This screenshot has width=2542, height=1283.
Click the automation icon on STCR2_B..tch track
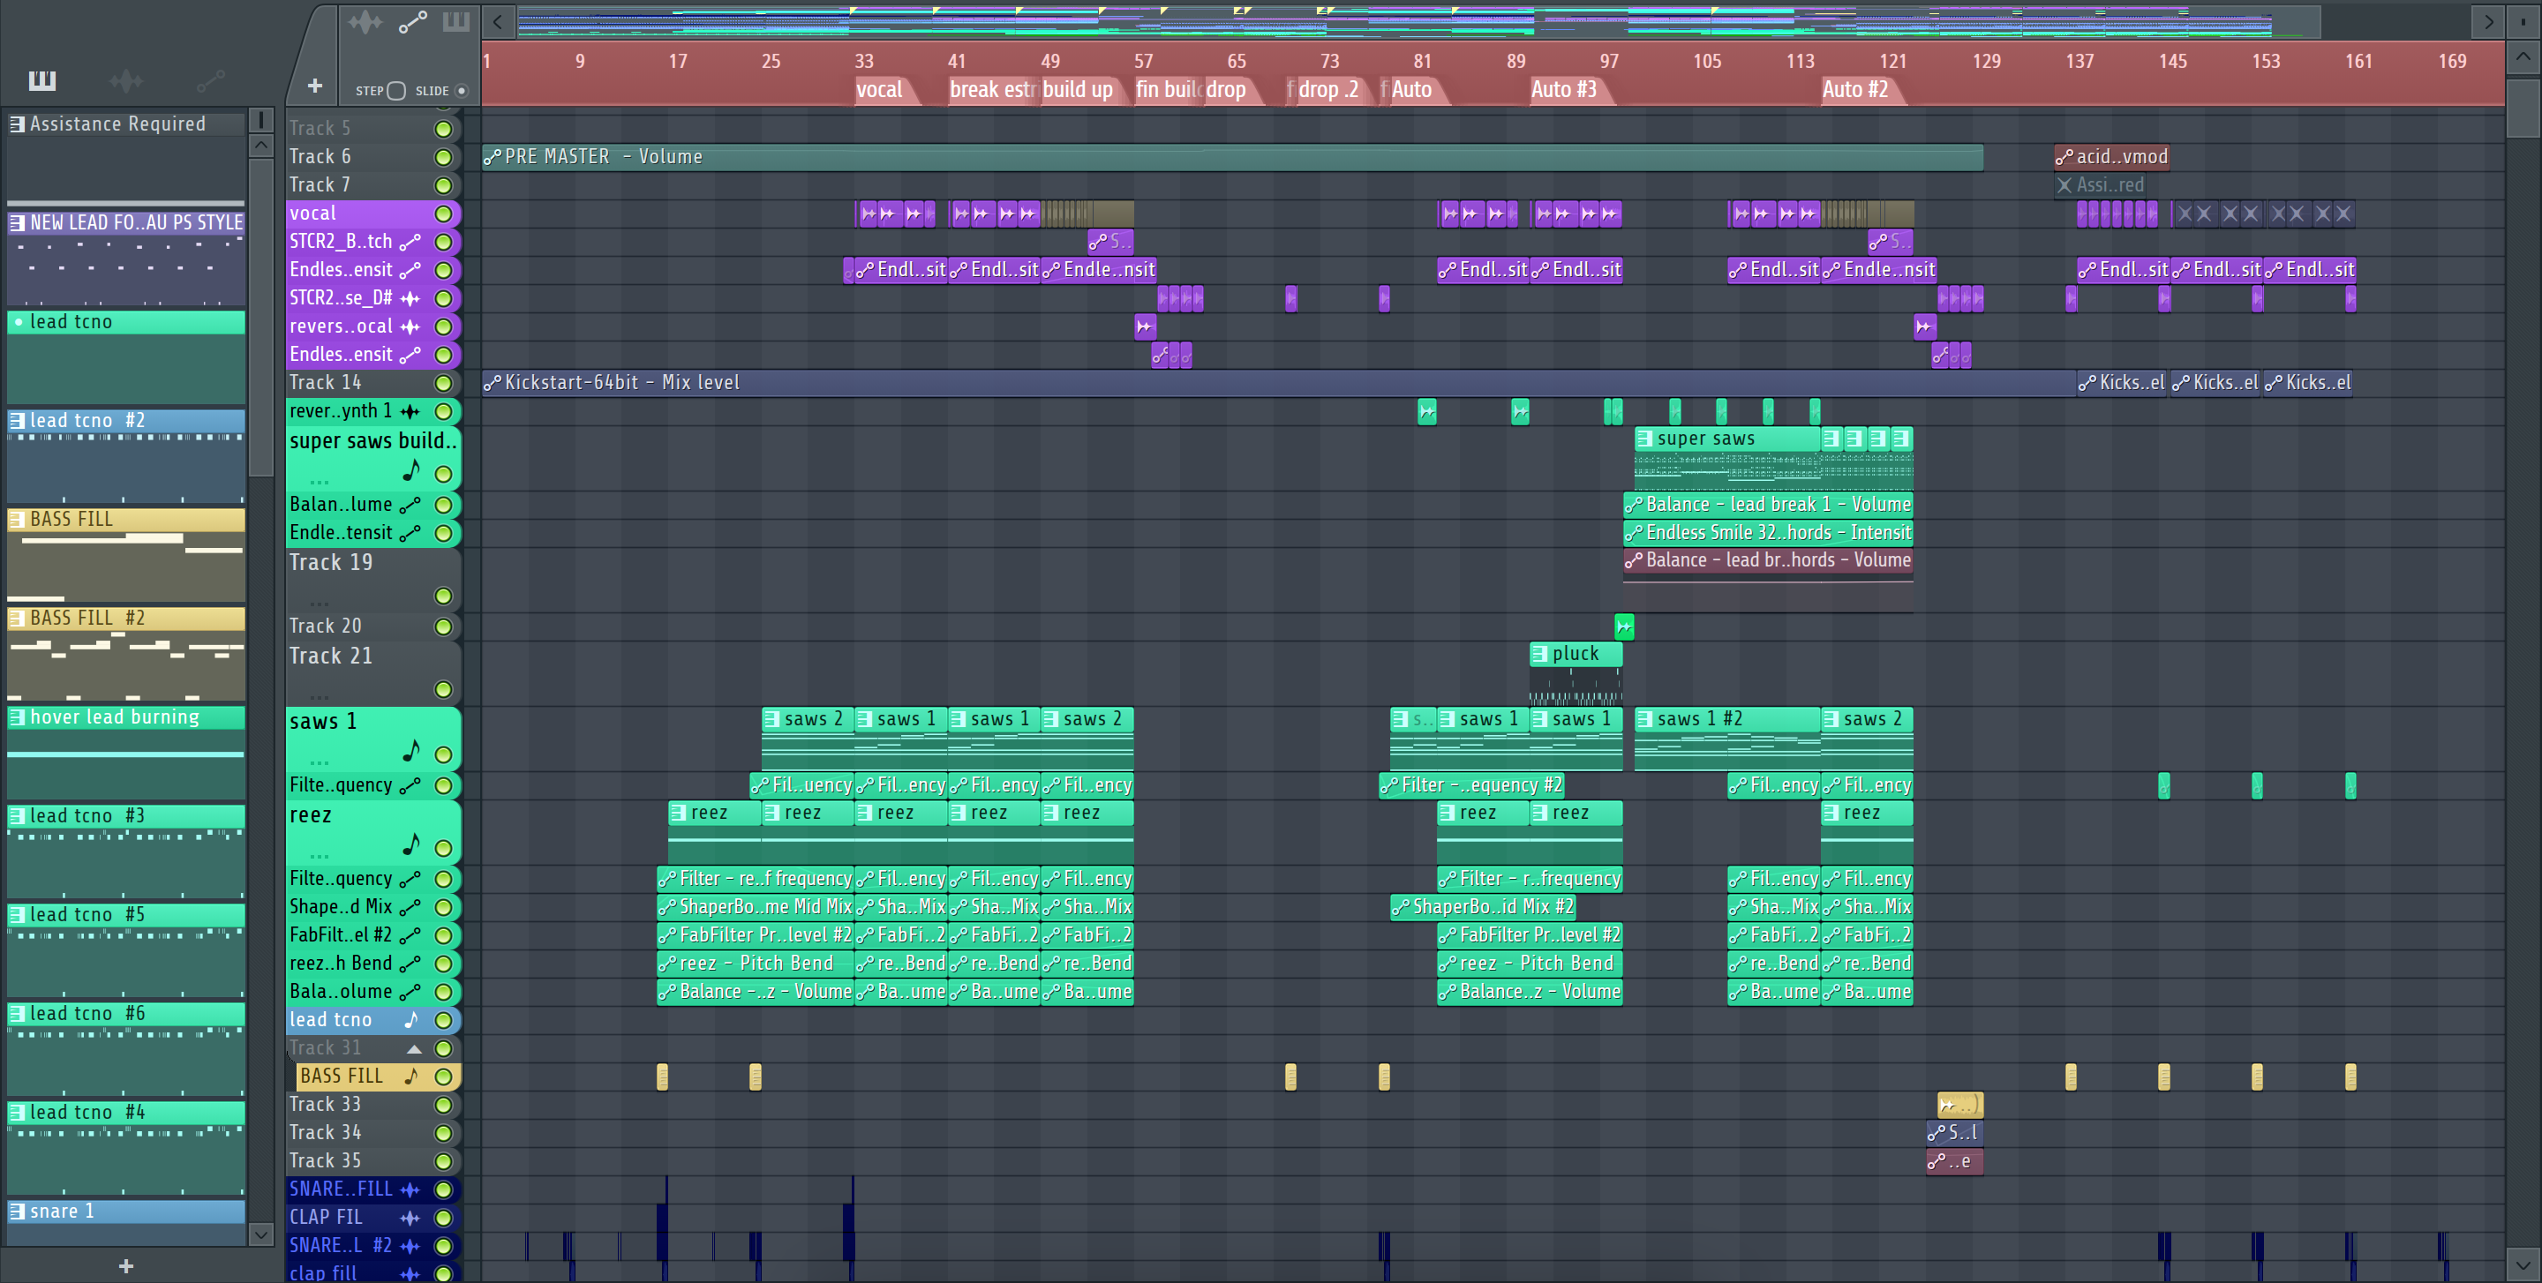click(410, 242)
